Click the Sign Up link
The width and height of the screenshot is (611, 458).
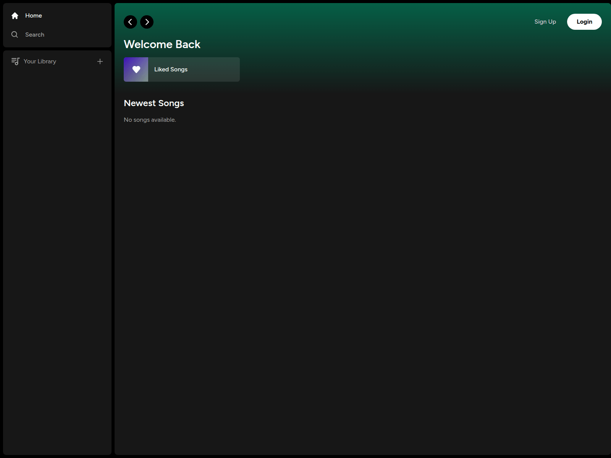[545, 22]
